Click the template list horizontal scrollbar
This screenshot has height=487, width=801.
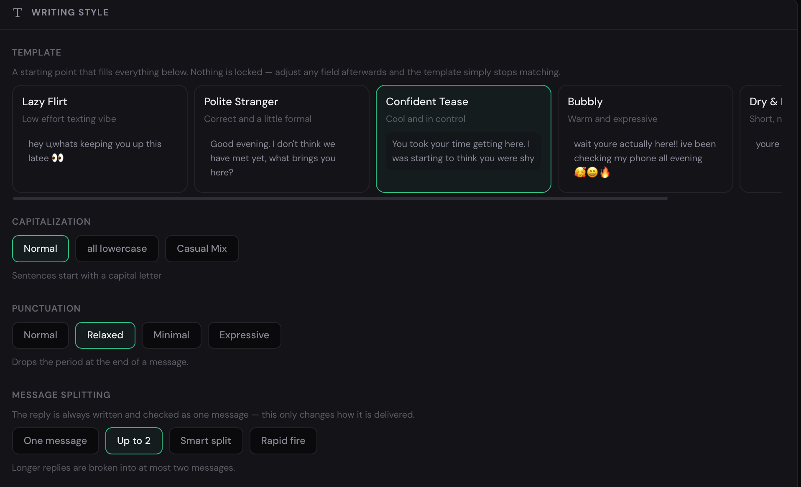tap(340, 198)
